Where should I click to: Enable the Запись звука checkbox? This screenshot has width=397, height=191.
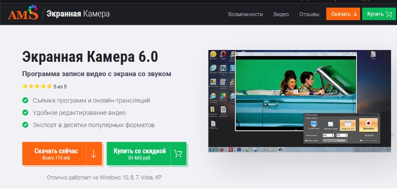click(x=306, y=140)
